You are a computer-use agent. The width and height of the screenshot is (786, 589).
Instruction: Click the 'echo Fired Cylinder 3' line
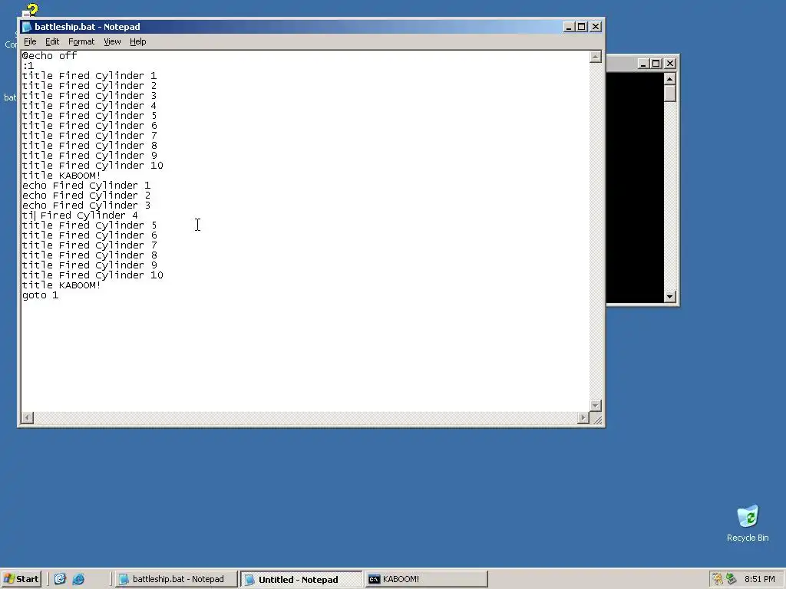[x=86, y=206]
